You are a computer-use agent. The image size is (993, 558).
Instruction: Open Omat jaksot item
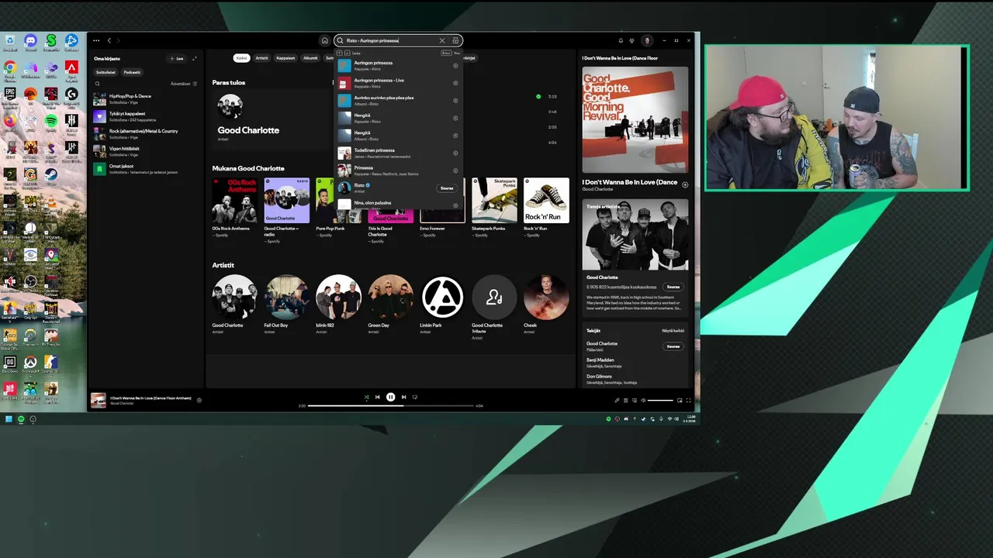[x=146, y=168]
